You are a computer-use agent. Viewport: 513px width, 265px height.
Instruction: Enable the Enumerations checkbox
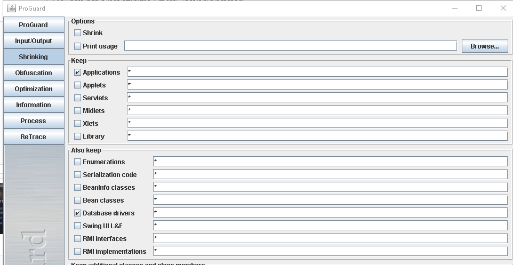point(77,162)
